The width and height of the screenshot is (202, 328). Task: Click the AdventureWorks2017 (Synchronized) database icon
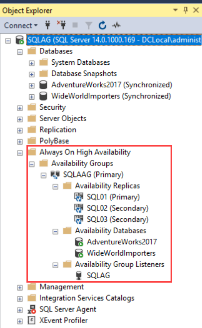[x=43, y=85]
